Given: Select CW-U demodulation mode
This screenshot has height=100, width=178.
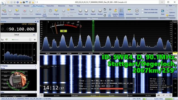Looking at the screenshot, I should [x=6, y=80].
